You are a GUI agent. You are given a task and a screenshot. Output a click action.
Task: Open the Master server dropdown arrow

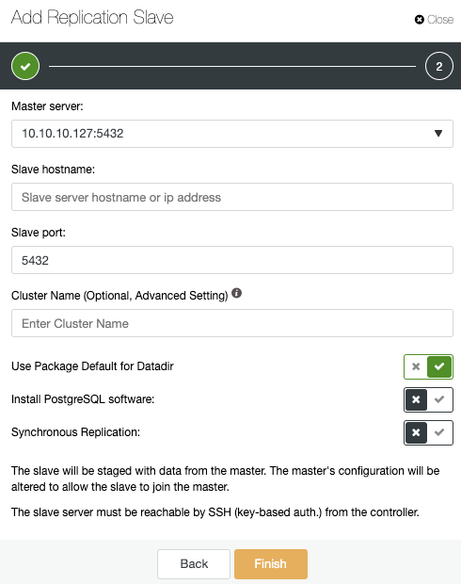pos(438,134)
